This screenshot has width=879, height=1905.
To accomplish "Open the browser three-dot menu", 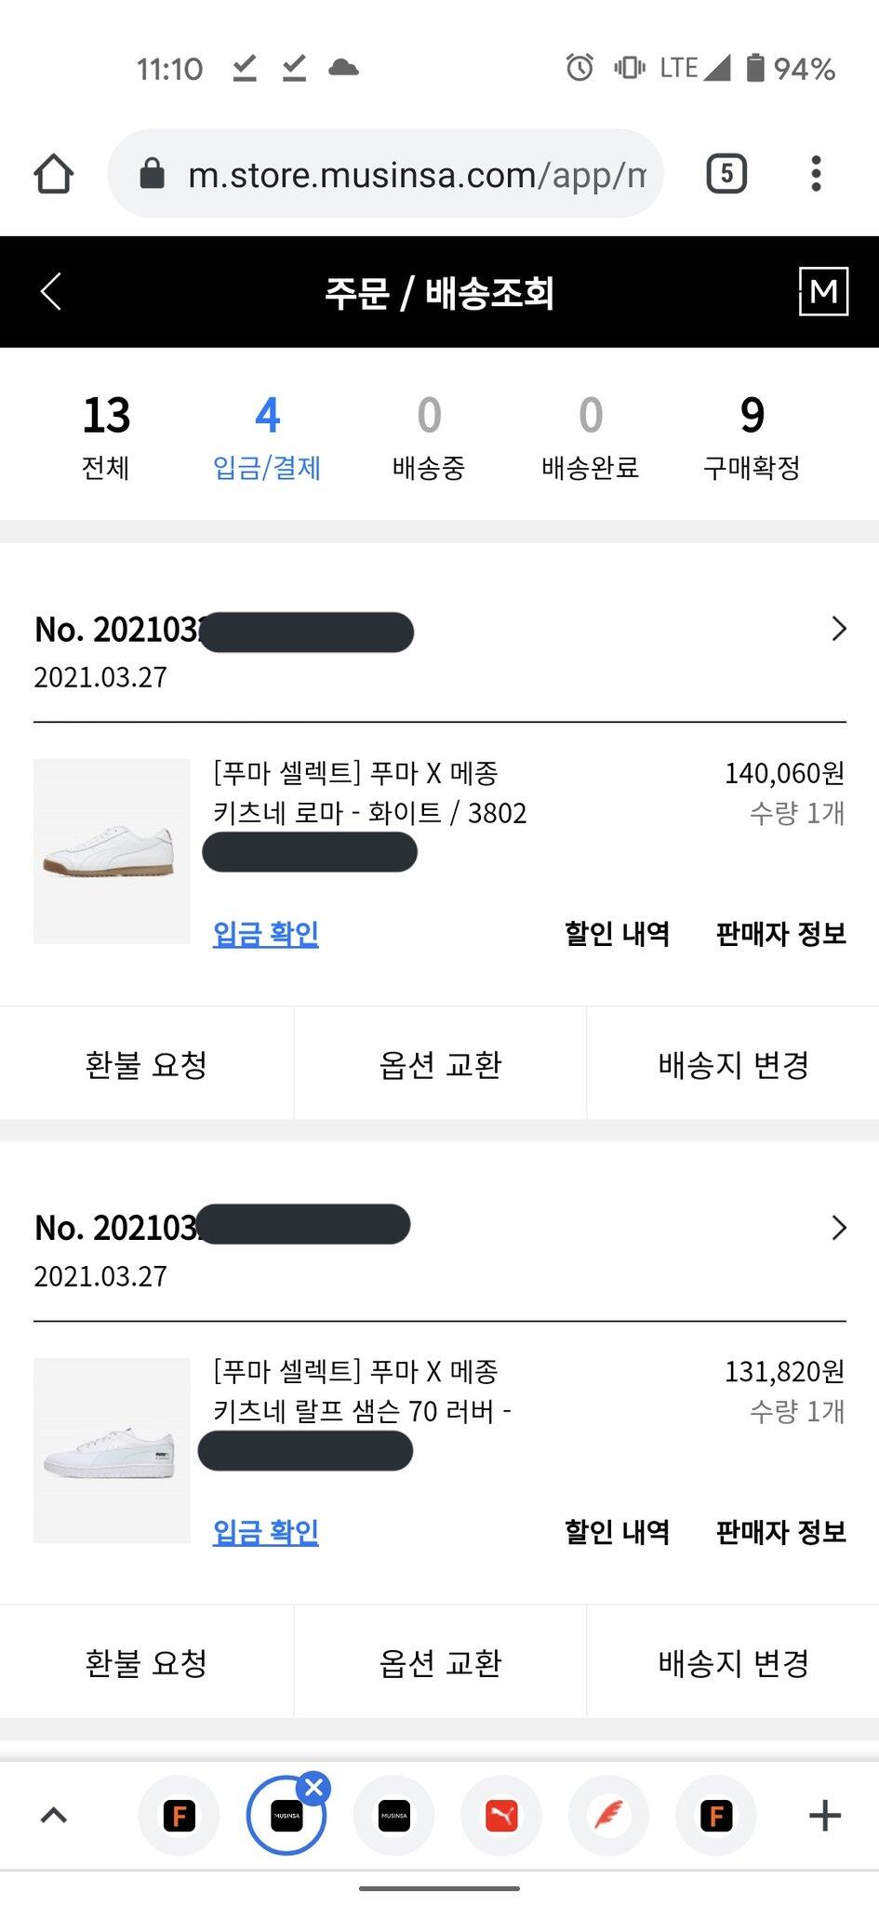I will coord(816,174).
